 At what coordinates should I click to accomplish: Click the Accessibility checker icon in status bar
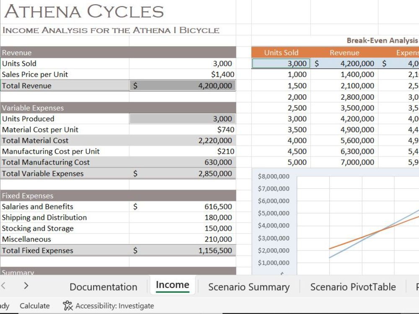pyautogui.click(x=68, y=306)
